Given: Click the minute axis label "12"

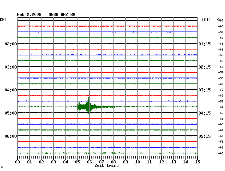Looking at the screenshot, I should [x=161, y=162].
